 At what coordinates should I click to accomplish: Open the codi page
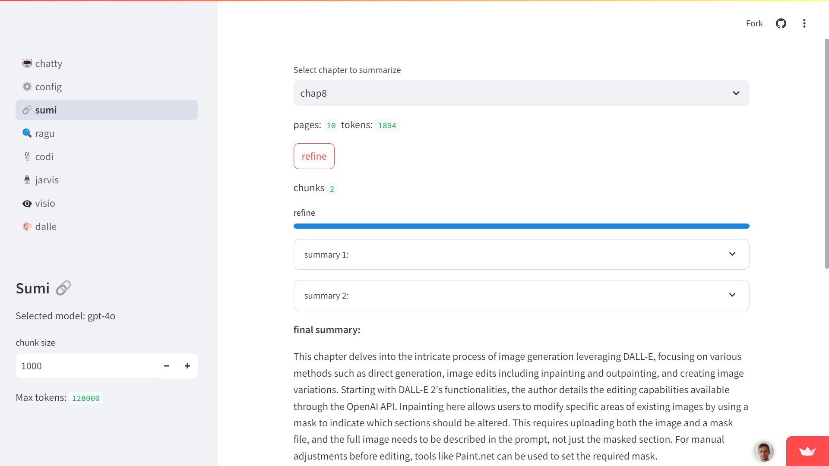(x=107, y=157)
